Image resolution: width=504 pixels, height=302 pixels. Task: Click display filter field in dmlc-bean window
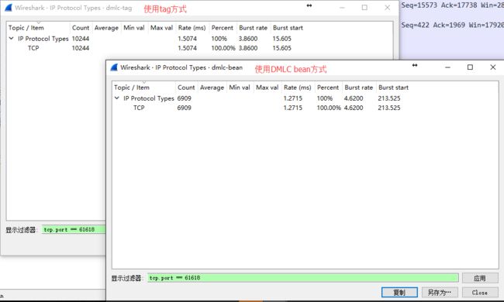[x=302, y=278]
